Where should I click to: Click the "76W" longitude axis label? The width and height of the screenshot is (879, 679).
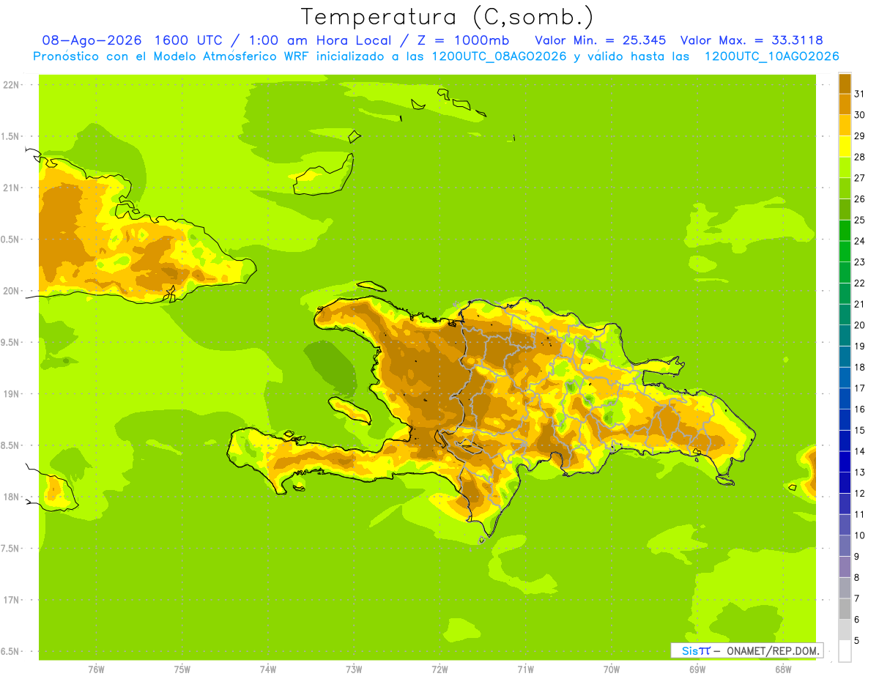96,669
